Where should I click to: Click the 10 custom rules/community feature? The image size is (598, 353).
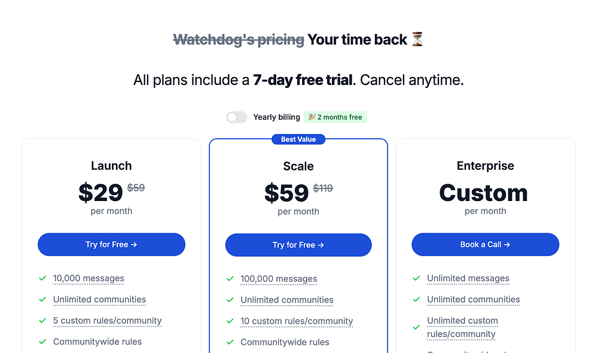(x=297, y=321)
